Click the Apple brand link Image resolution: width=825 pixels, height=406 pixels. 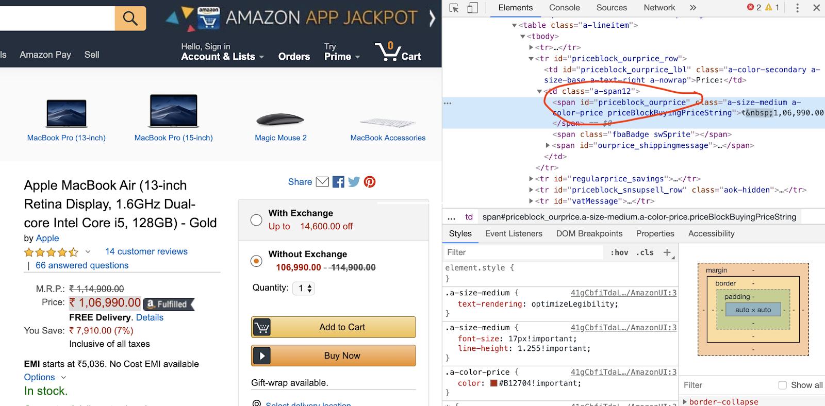(47, 238)
